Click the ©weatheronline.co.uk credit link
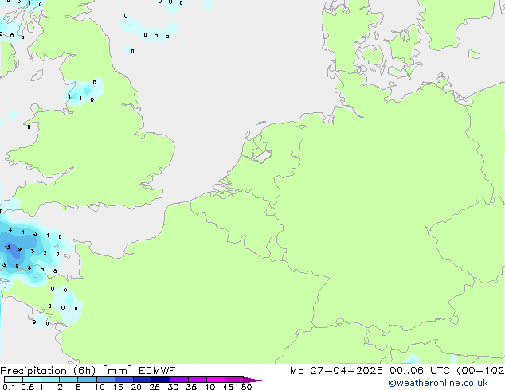The height and width of the screenshot is (390, 505). coord(437,383)
